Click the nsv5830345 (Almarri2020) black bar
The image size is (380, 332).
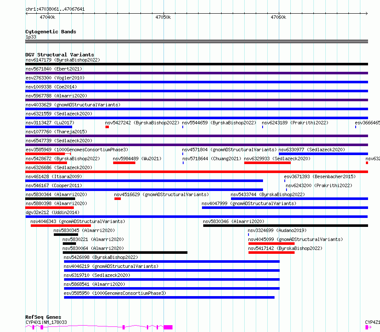coord(66,235)
